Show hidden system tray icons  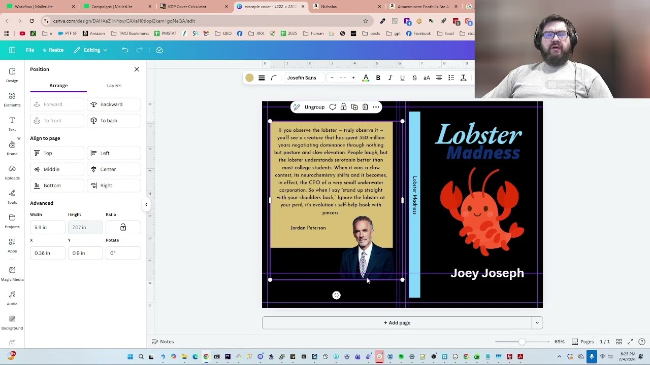559,357
